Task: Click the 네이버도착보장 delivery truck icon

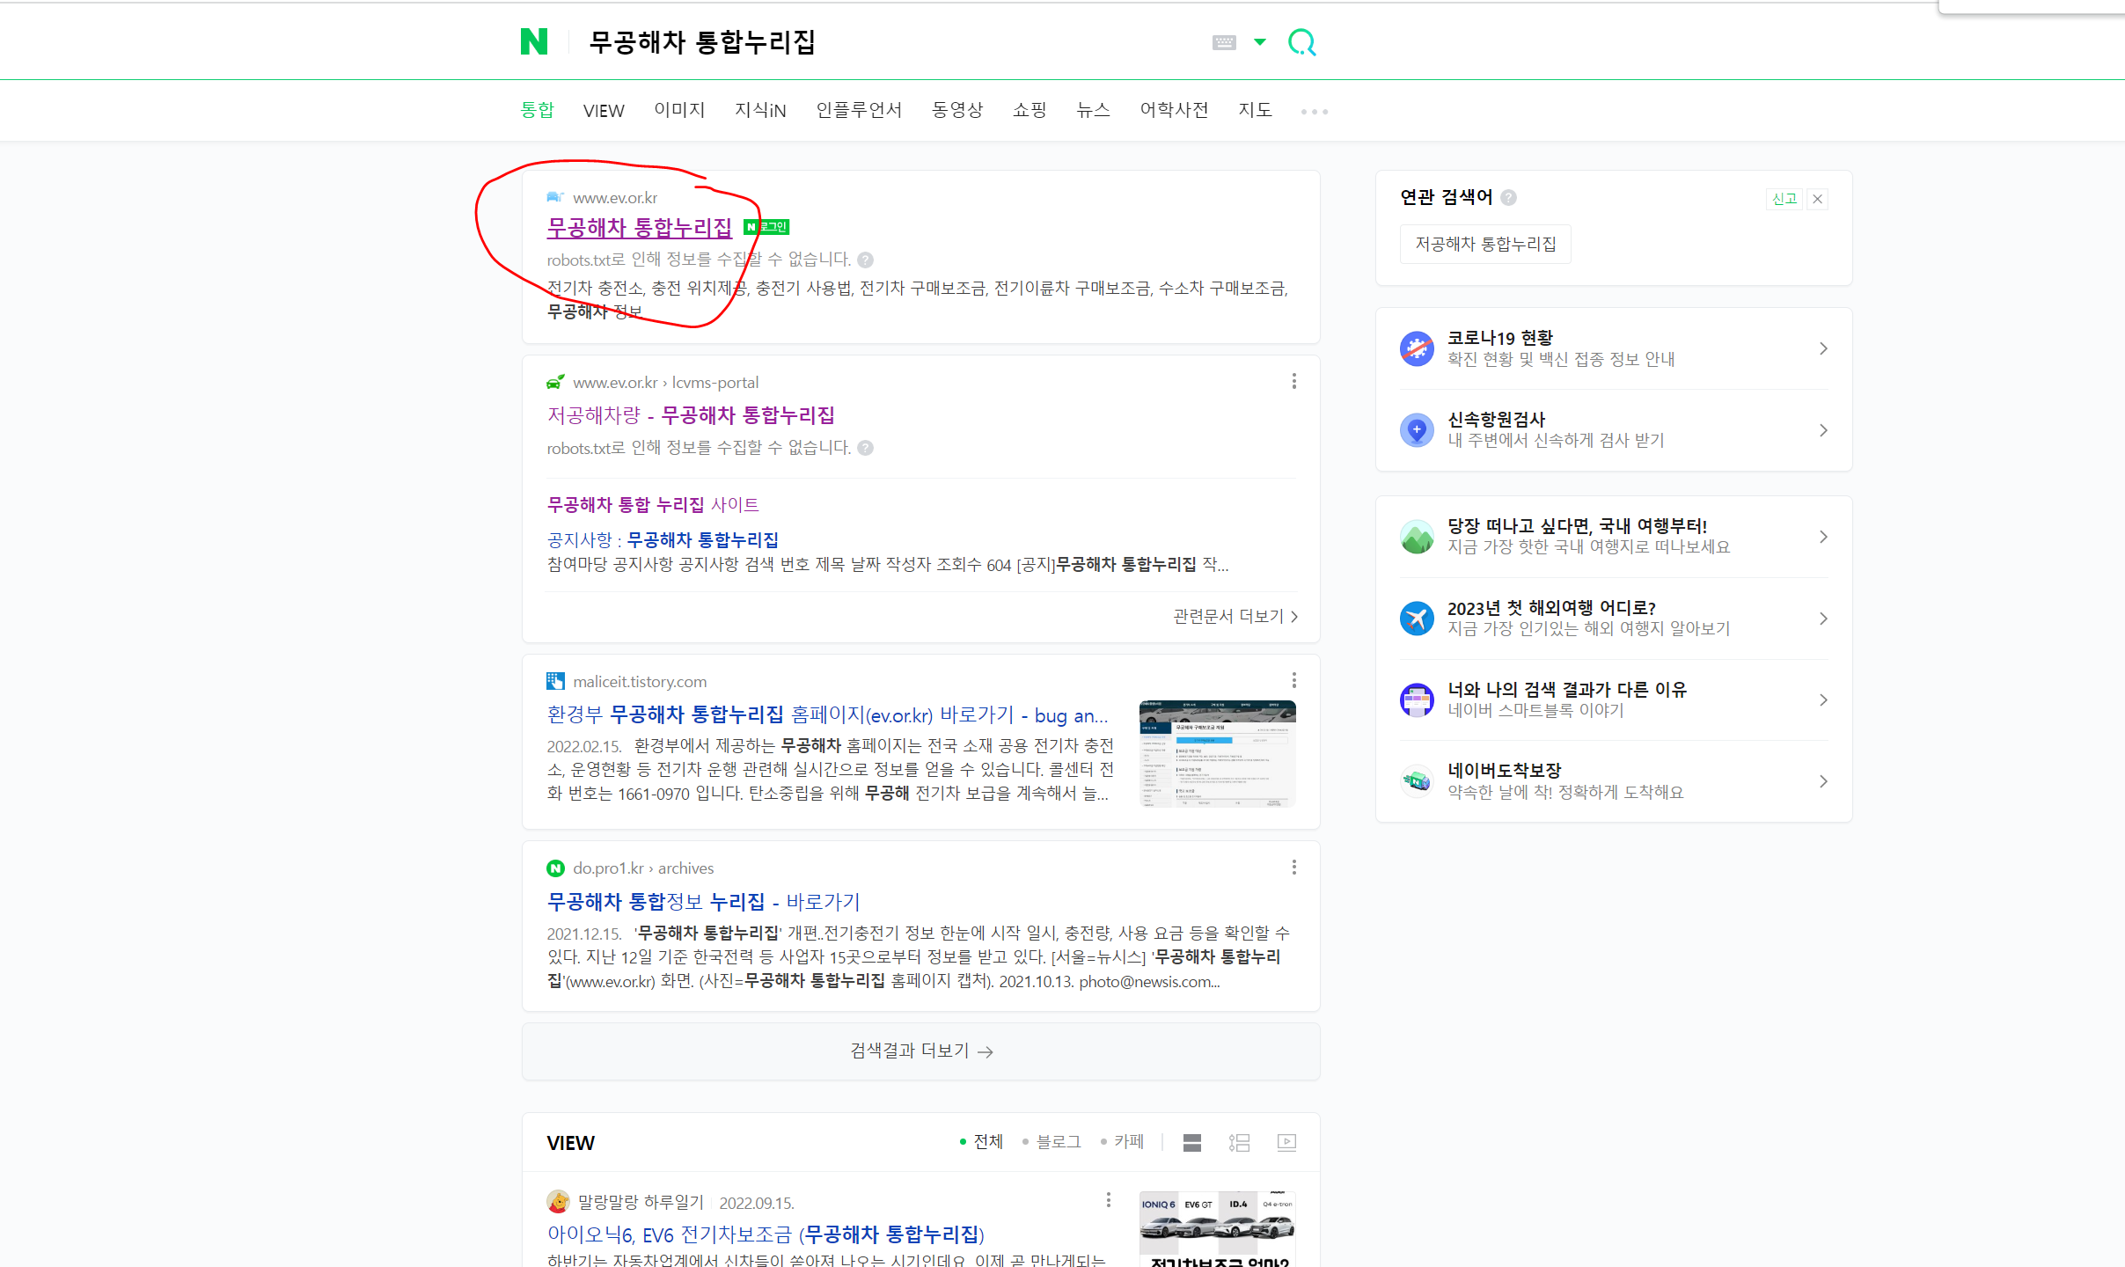Action: click(x=1417, y=781)
